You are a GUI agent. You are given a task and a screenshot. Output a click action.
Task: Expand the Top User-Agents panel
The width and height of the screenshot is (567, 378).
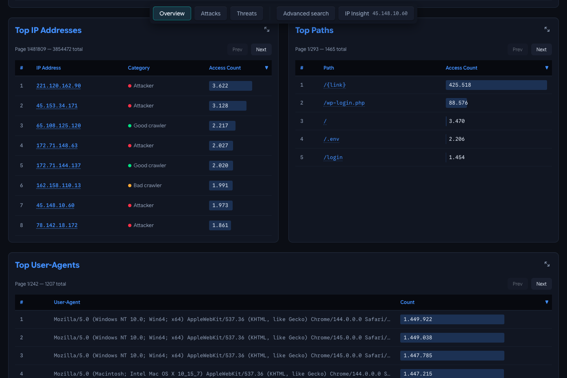pyautogui.click(x=547, y=264)
